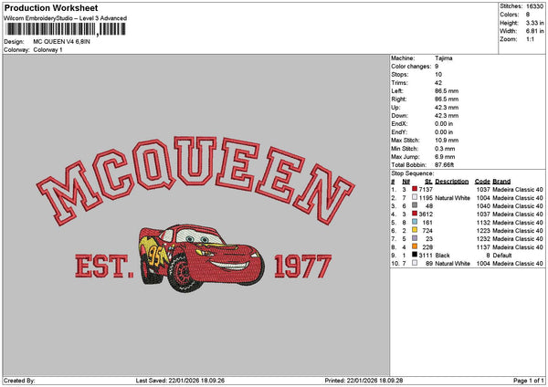The image size is (548, 387).
Task: Click the 'Stop Sequence:' heading
Action: pos(413,173)
